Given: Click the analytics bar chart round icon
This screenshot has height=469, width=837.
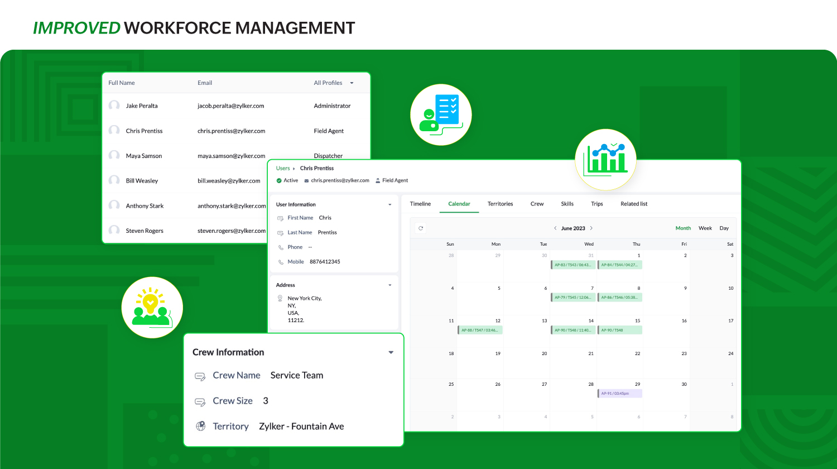Looking at the screenshot, I should (x=605, y=159).
